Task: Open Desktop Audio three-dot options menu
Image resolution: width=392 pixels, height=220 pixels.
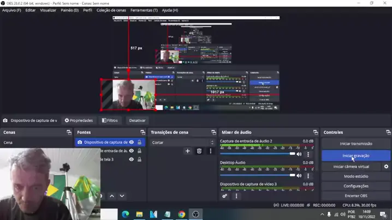Action: click(308, 175)
